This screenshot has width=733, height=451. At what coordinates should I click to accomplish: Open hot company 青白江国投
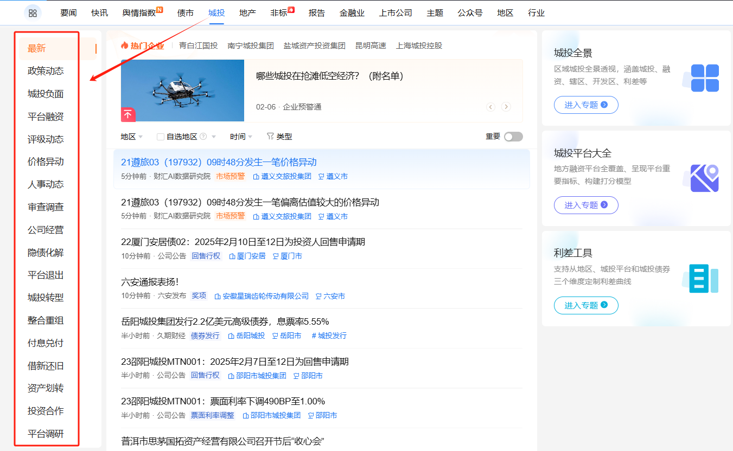point(199,46)
